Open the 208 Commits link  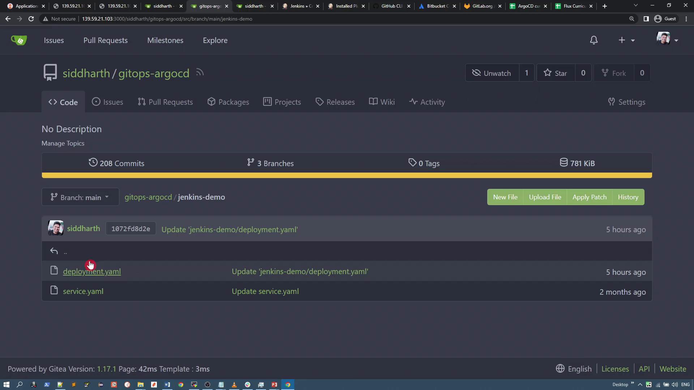[116, 163]
